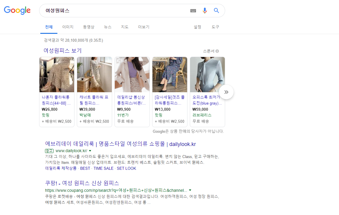Click the next arrow on the product carousel
This screenshot has height=215, width=339.
(226, 92)
